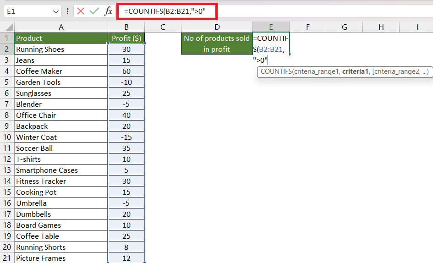433x263 pixels.
Task: Click the Coffee Table cell
Action: (x=61, y=236)
